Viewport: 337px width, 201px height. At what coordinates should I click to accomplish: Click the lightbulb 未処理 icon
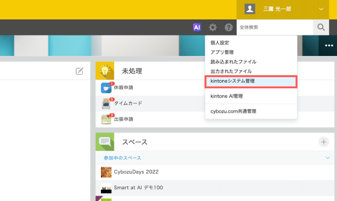pyautogui.click(x=105, y=71)
